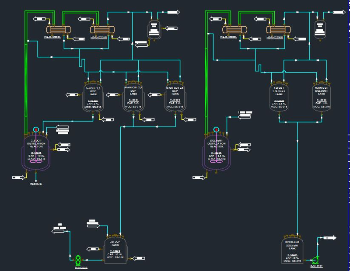Click the 2,5 DCP Distillation Reactor vessel
This screenshot has height=271, width=350.
[x=37, y=153]
